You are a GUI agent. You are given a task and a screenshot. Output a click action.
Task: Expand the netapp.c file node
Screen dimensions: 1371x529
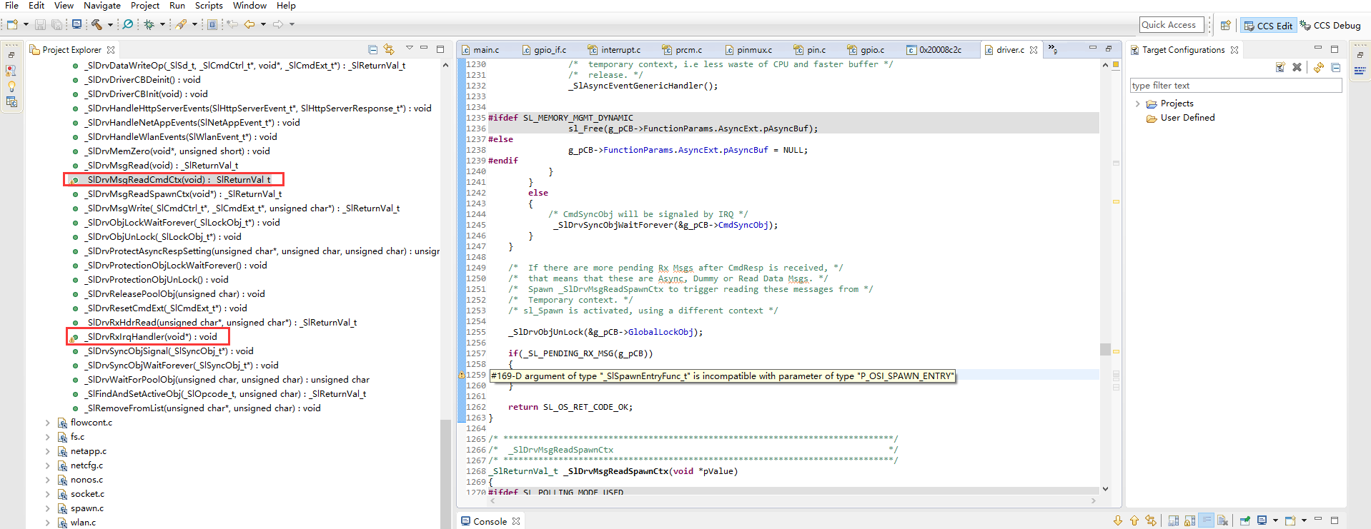pyautogui.click(x=48, y=451)
